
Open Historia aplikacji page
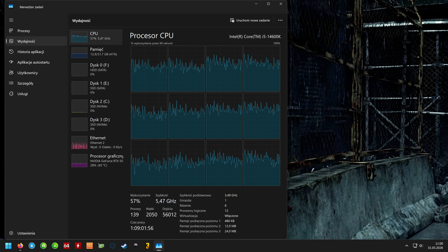(36, 52)
